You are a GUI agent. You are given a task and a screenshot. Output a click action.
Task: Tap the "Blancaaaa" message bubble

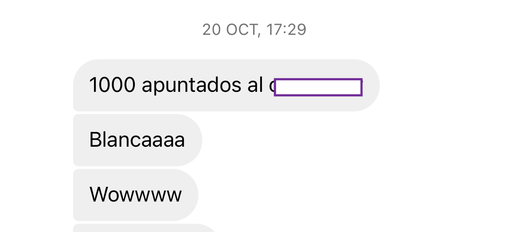137,140
